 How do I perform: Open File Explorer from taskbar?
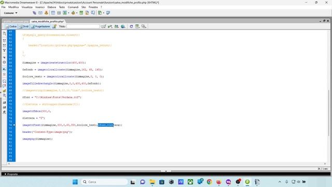[152, 182]
